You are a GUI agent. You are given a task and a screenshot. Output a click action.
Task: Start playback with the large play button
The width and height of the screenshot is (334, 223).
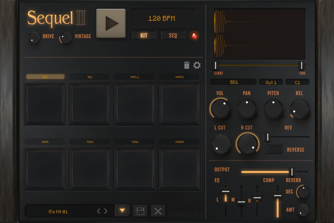[111, 24]
